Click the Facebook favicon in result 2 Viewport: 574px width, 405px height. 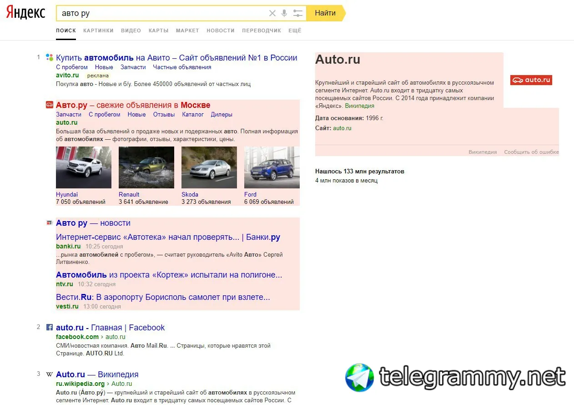[50, 327]
